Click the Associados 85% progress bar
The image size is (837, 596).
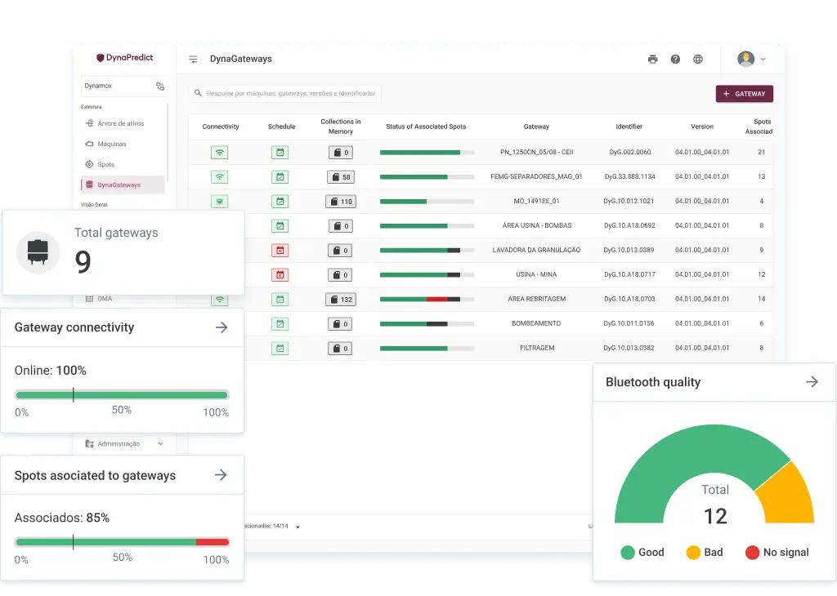[x=123, y=542]
